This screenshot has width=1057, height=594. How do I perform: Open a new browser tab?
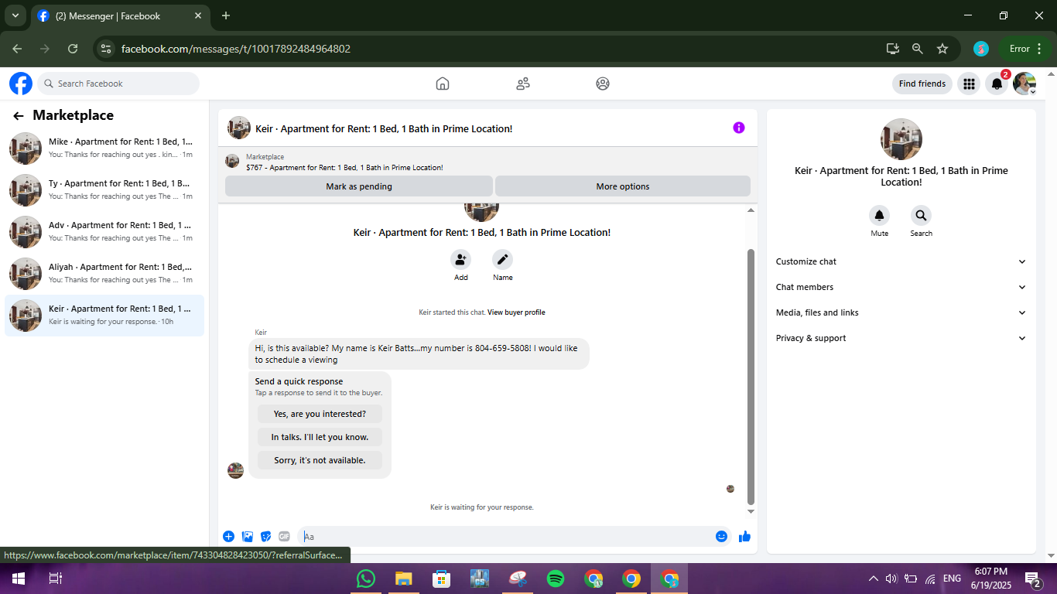[x=226, y=15]
